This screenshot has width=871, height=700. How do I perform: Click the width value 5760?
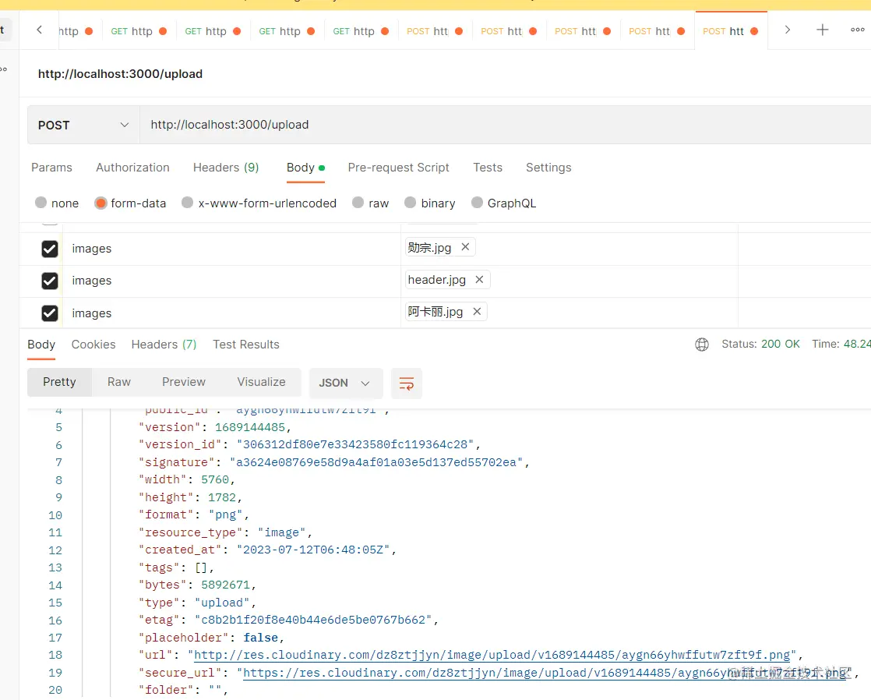tap(215, 479)
